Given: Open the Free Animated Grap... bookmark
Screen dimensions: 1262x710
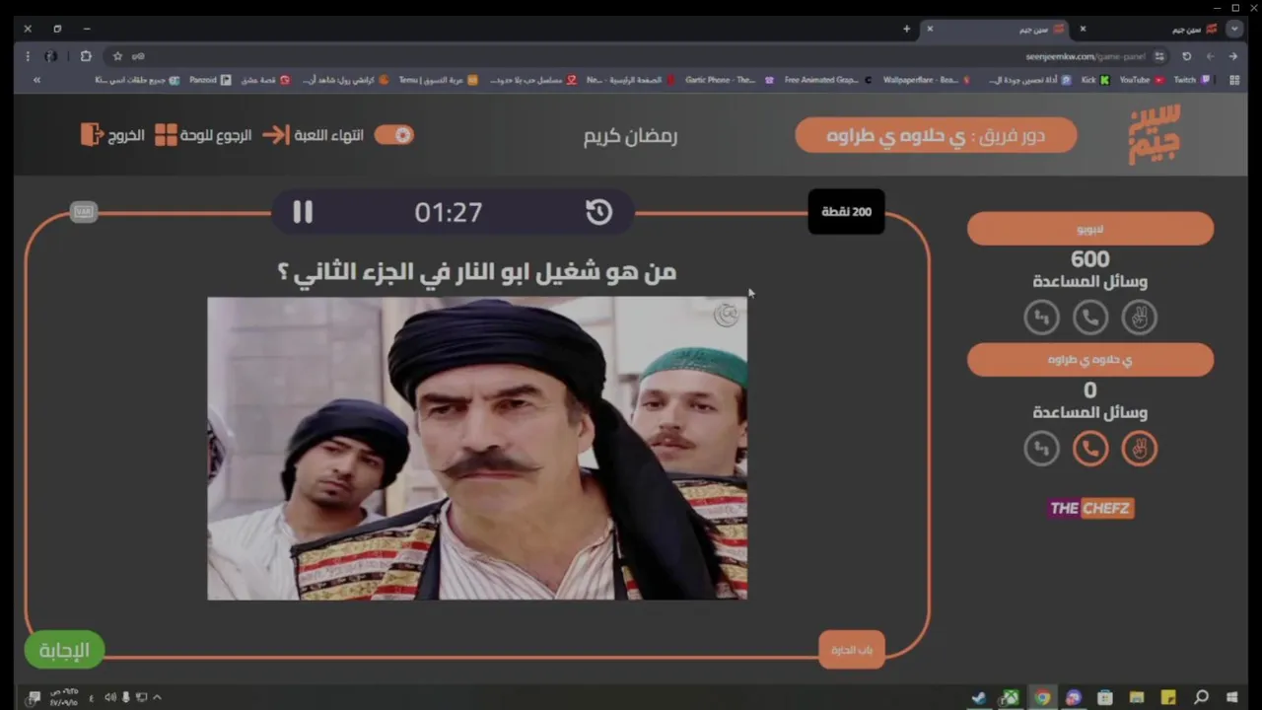Looking at the screenshot, I should point(828,80).
